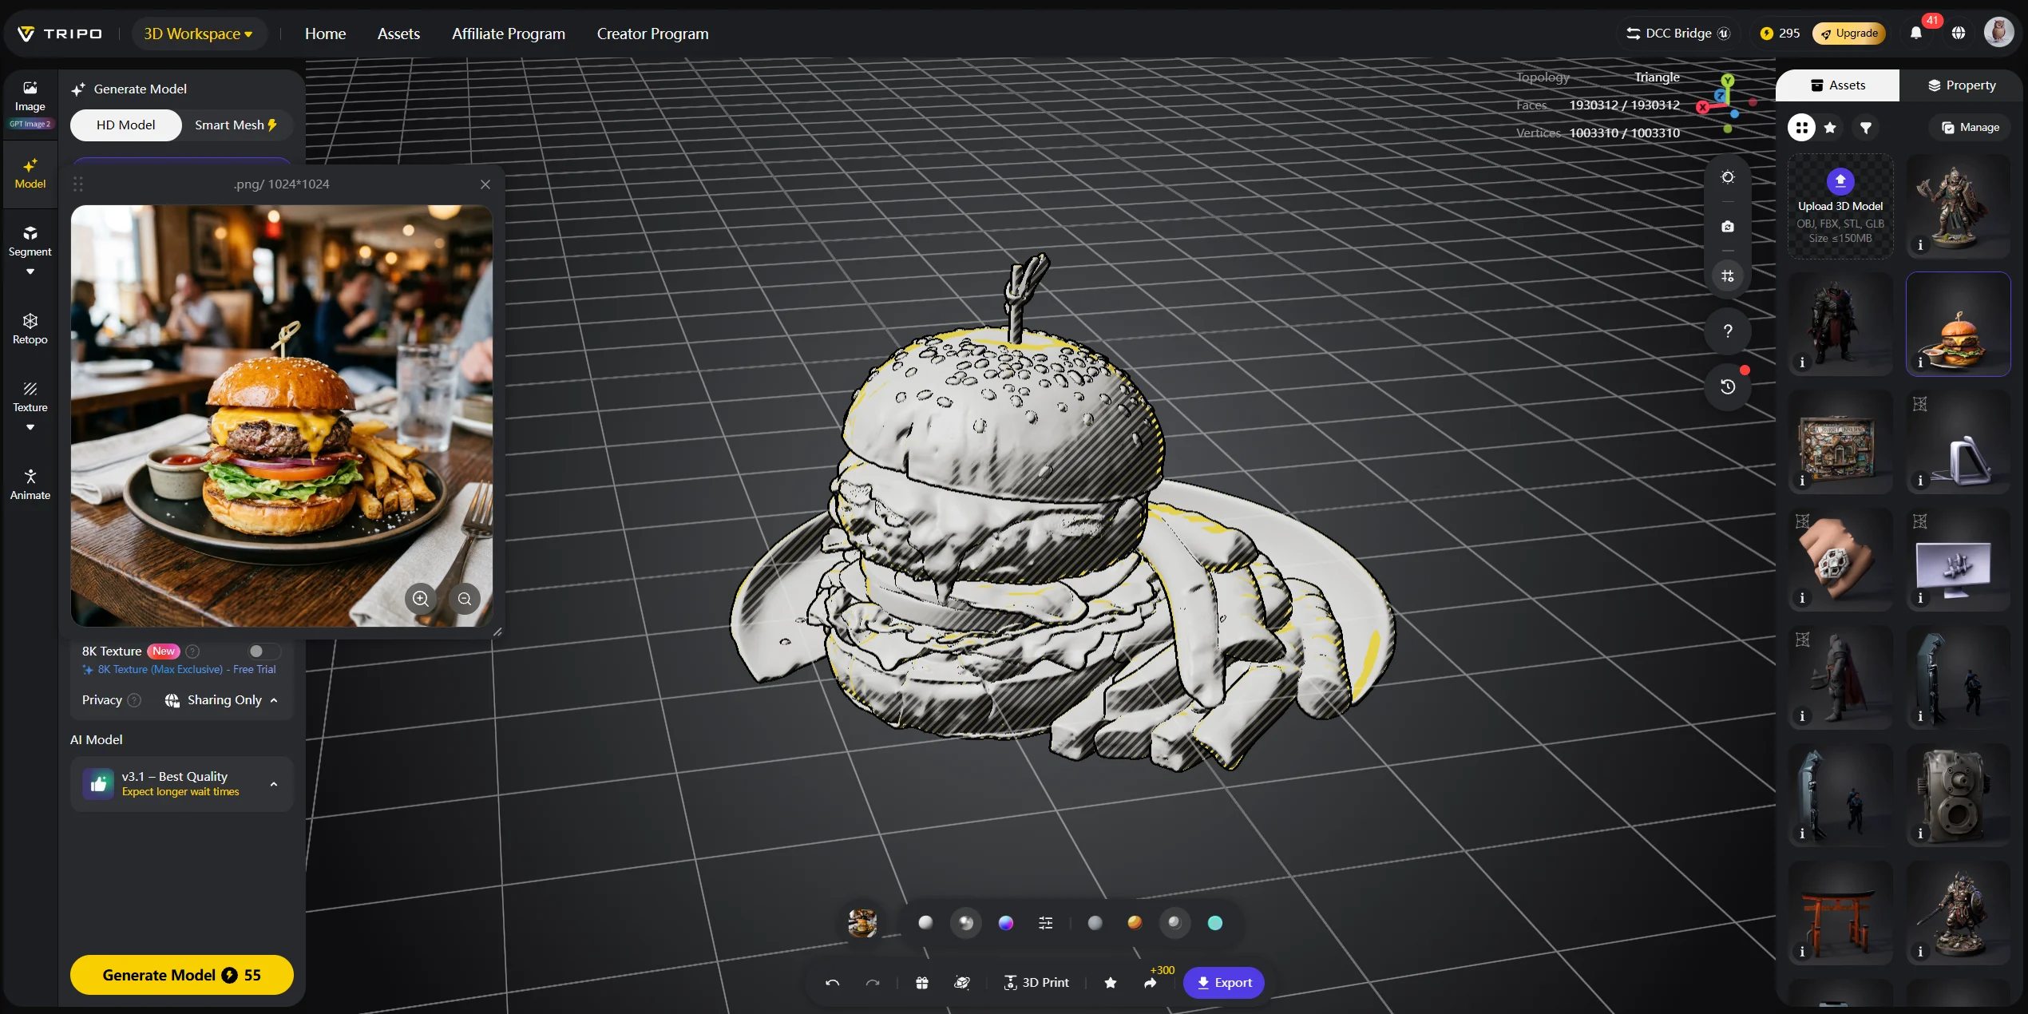
Task: Open lighting settings sun icon
Action: coord(1728,177)
